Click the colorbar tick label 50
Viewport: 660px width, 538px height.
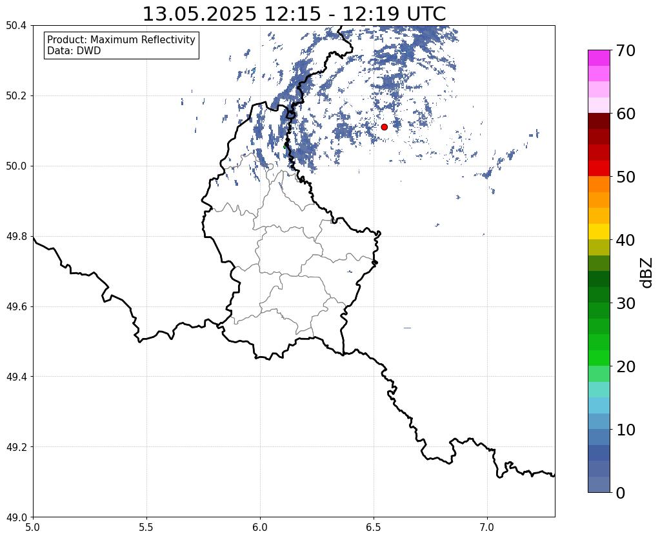[x=625, y=177]
